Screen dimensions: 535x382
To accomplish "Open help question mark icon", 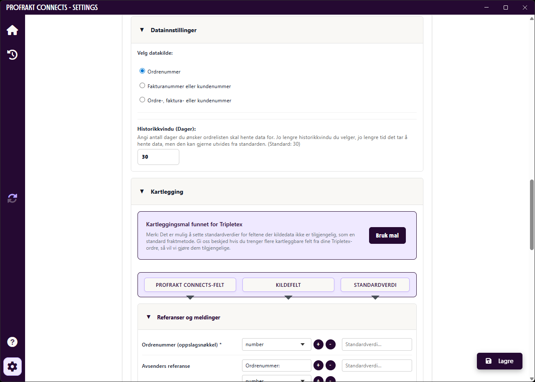I will coord(12,342).
